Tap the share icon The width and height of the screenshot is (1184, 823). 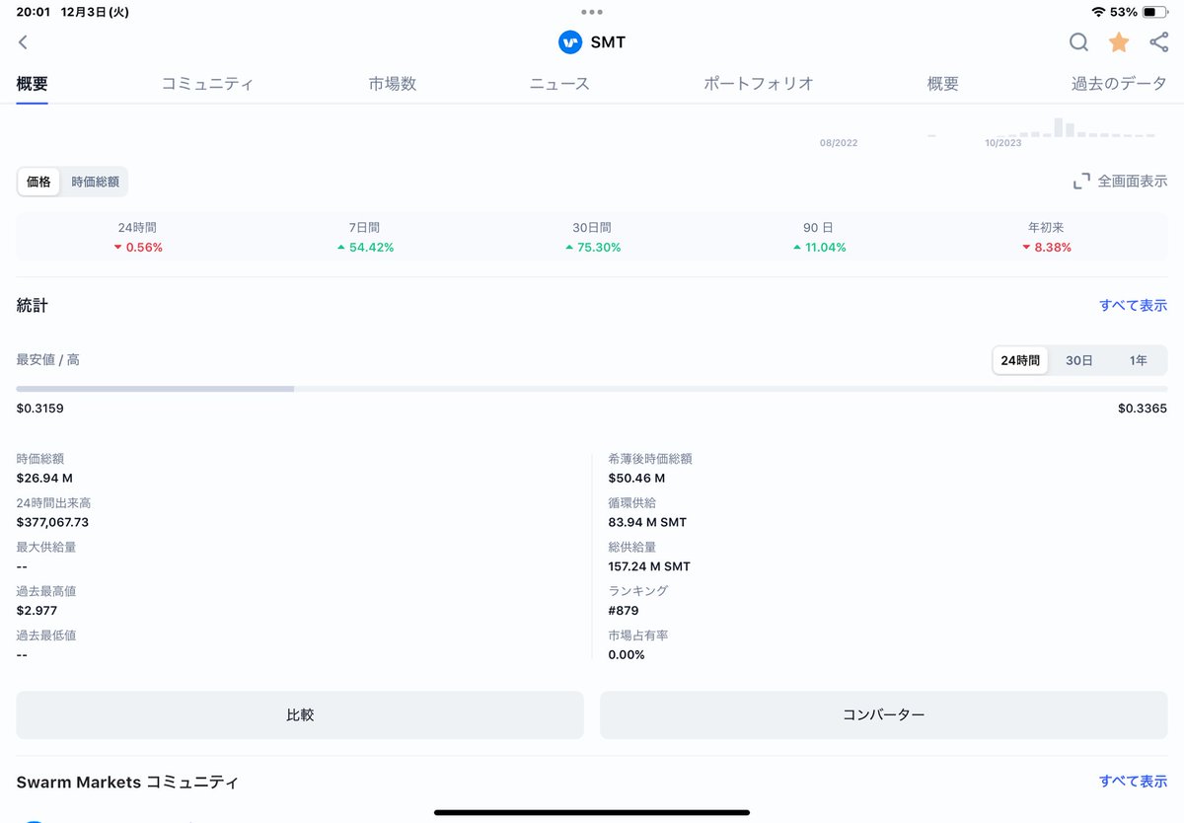1159,42
